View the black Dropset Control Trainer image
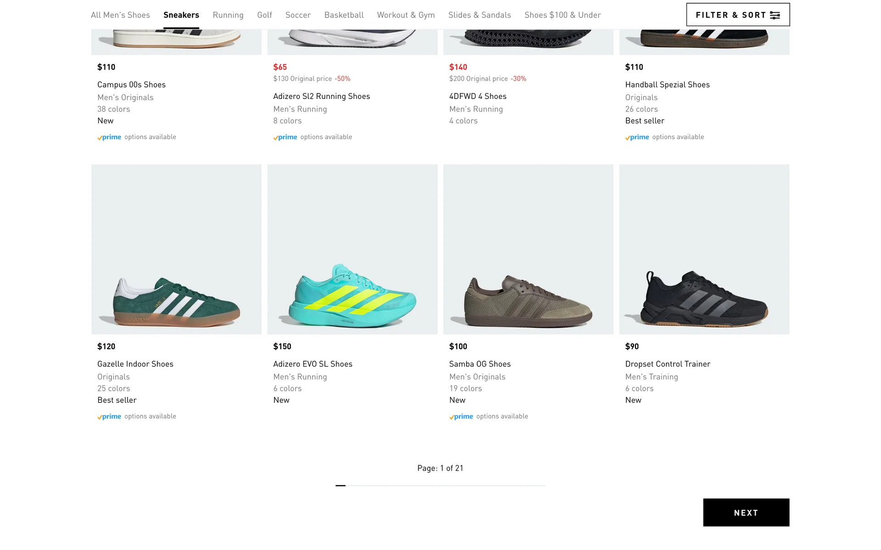 click(x=704, y=249)
